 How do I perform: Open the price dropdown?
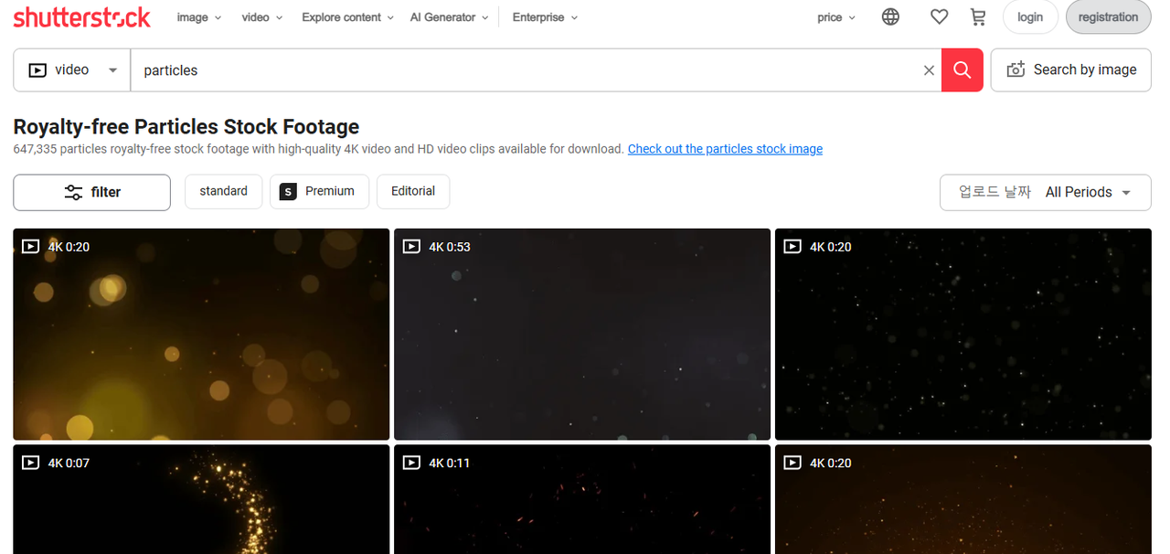coord(836,17)
